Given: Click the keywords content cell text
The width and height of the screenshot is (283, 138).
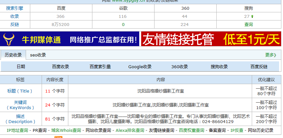Looking at the screenshot, I should pyautogui.click(x=161, y=105).
